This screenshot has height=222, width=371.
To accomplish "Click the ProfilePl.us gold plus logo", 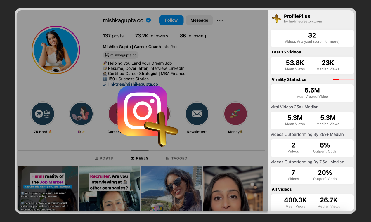I will (x=276, y=19).
